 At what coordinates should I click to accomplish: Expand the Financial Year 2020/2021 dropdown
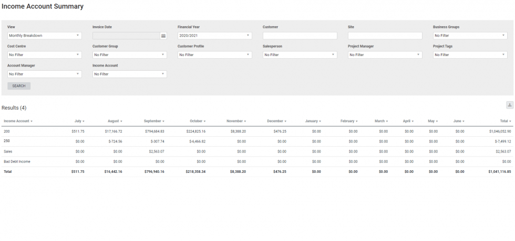(215, 36)
